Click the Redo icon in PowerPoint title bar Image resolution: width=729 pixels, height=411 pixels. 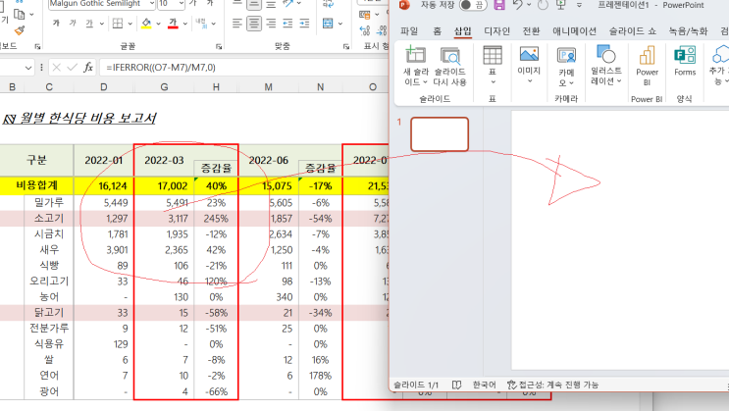[x=543, y=5]
